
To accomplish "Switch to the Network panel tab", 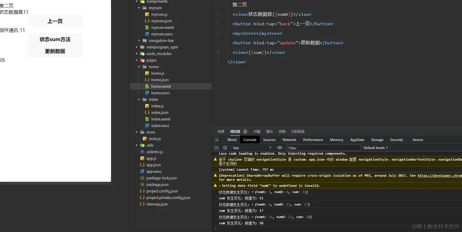I will [x=289, y=139].
